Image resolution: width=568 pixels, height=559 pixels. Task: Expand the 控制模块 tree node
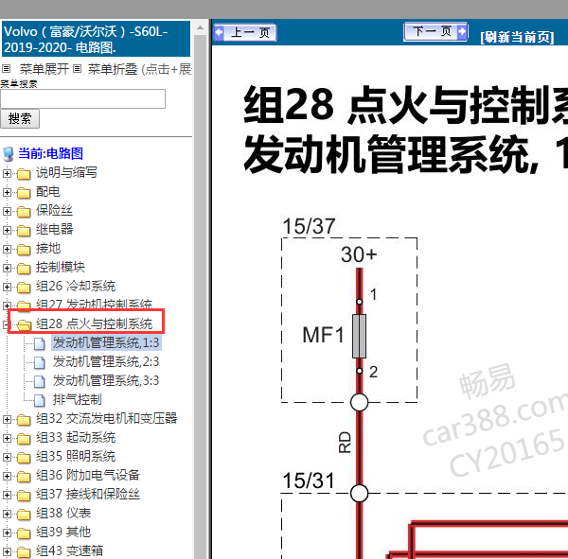click(7, 268)
